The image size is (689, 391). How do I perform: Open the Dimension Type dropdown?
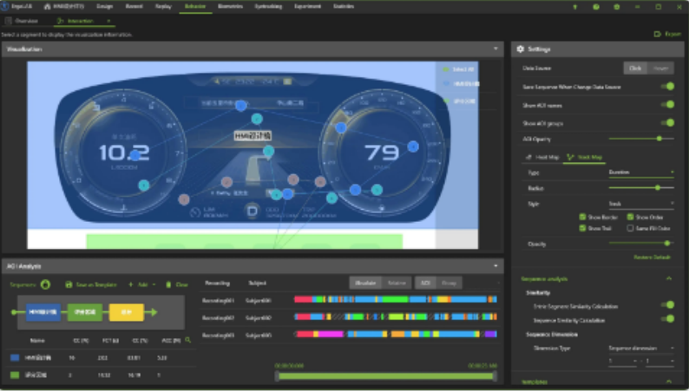pyautogui.click(x=640, y=348)
